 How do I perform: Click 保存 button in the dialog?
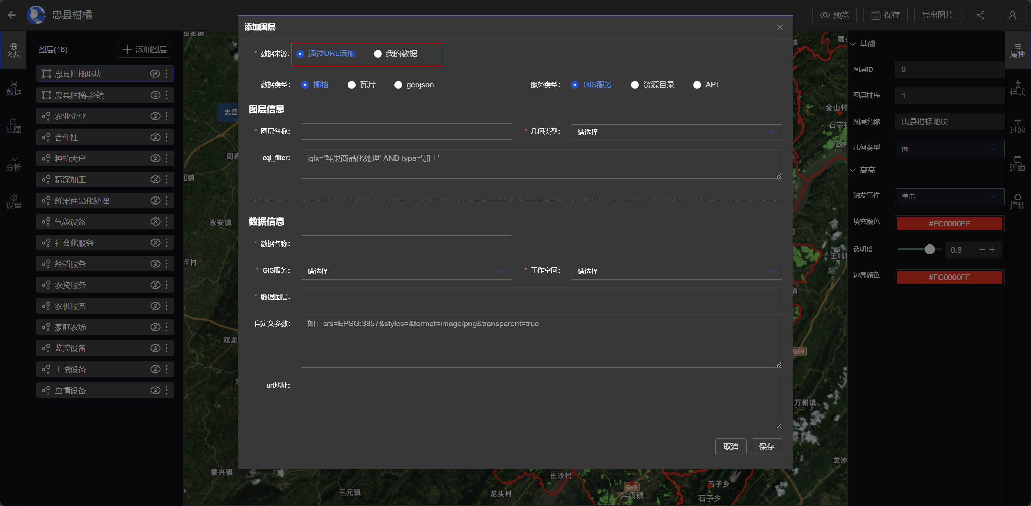pyautogui.click(x=766, y=446)
